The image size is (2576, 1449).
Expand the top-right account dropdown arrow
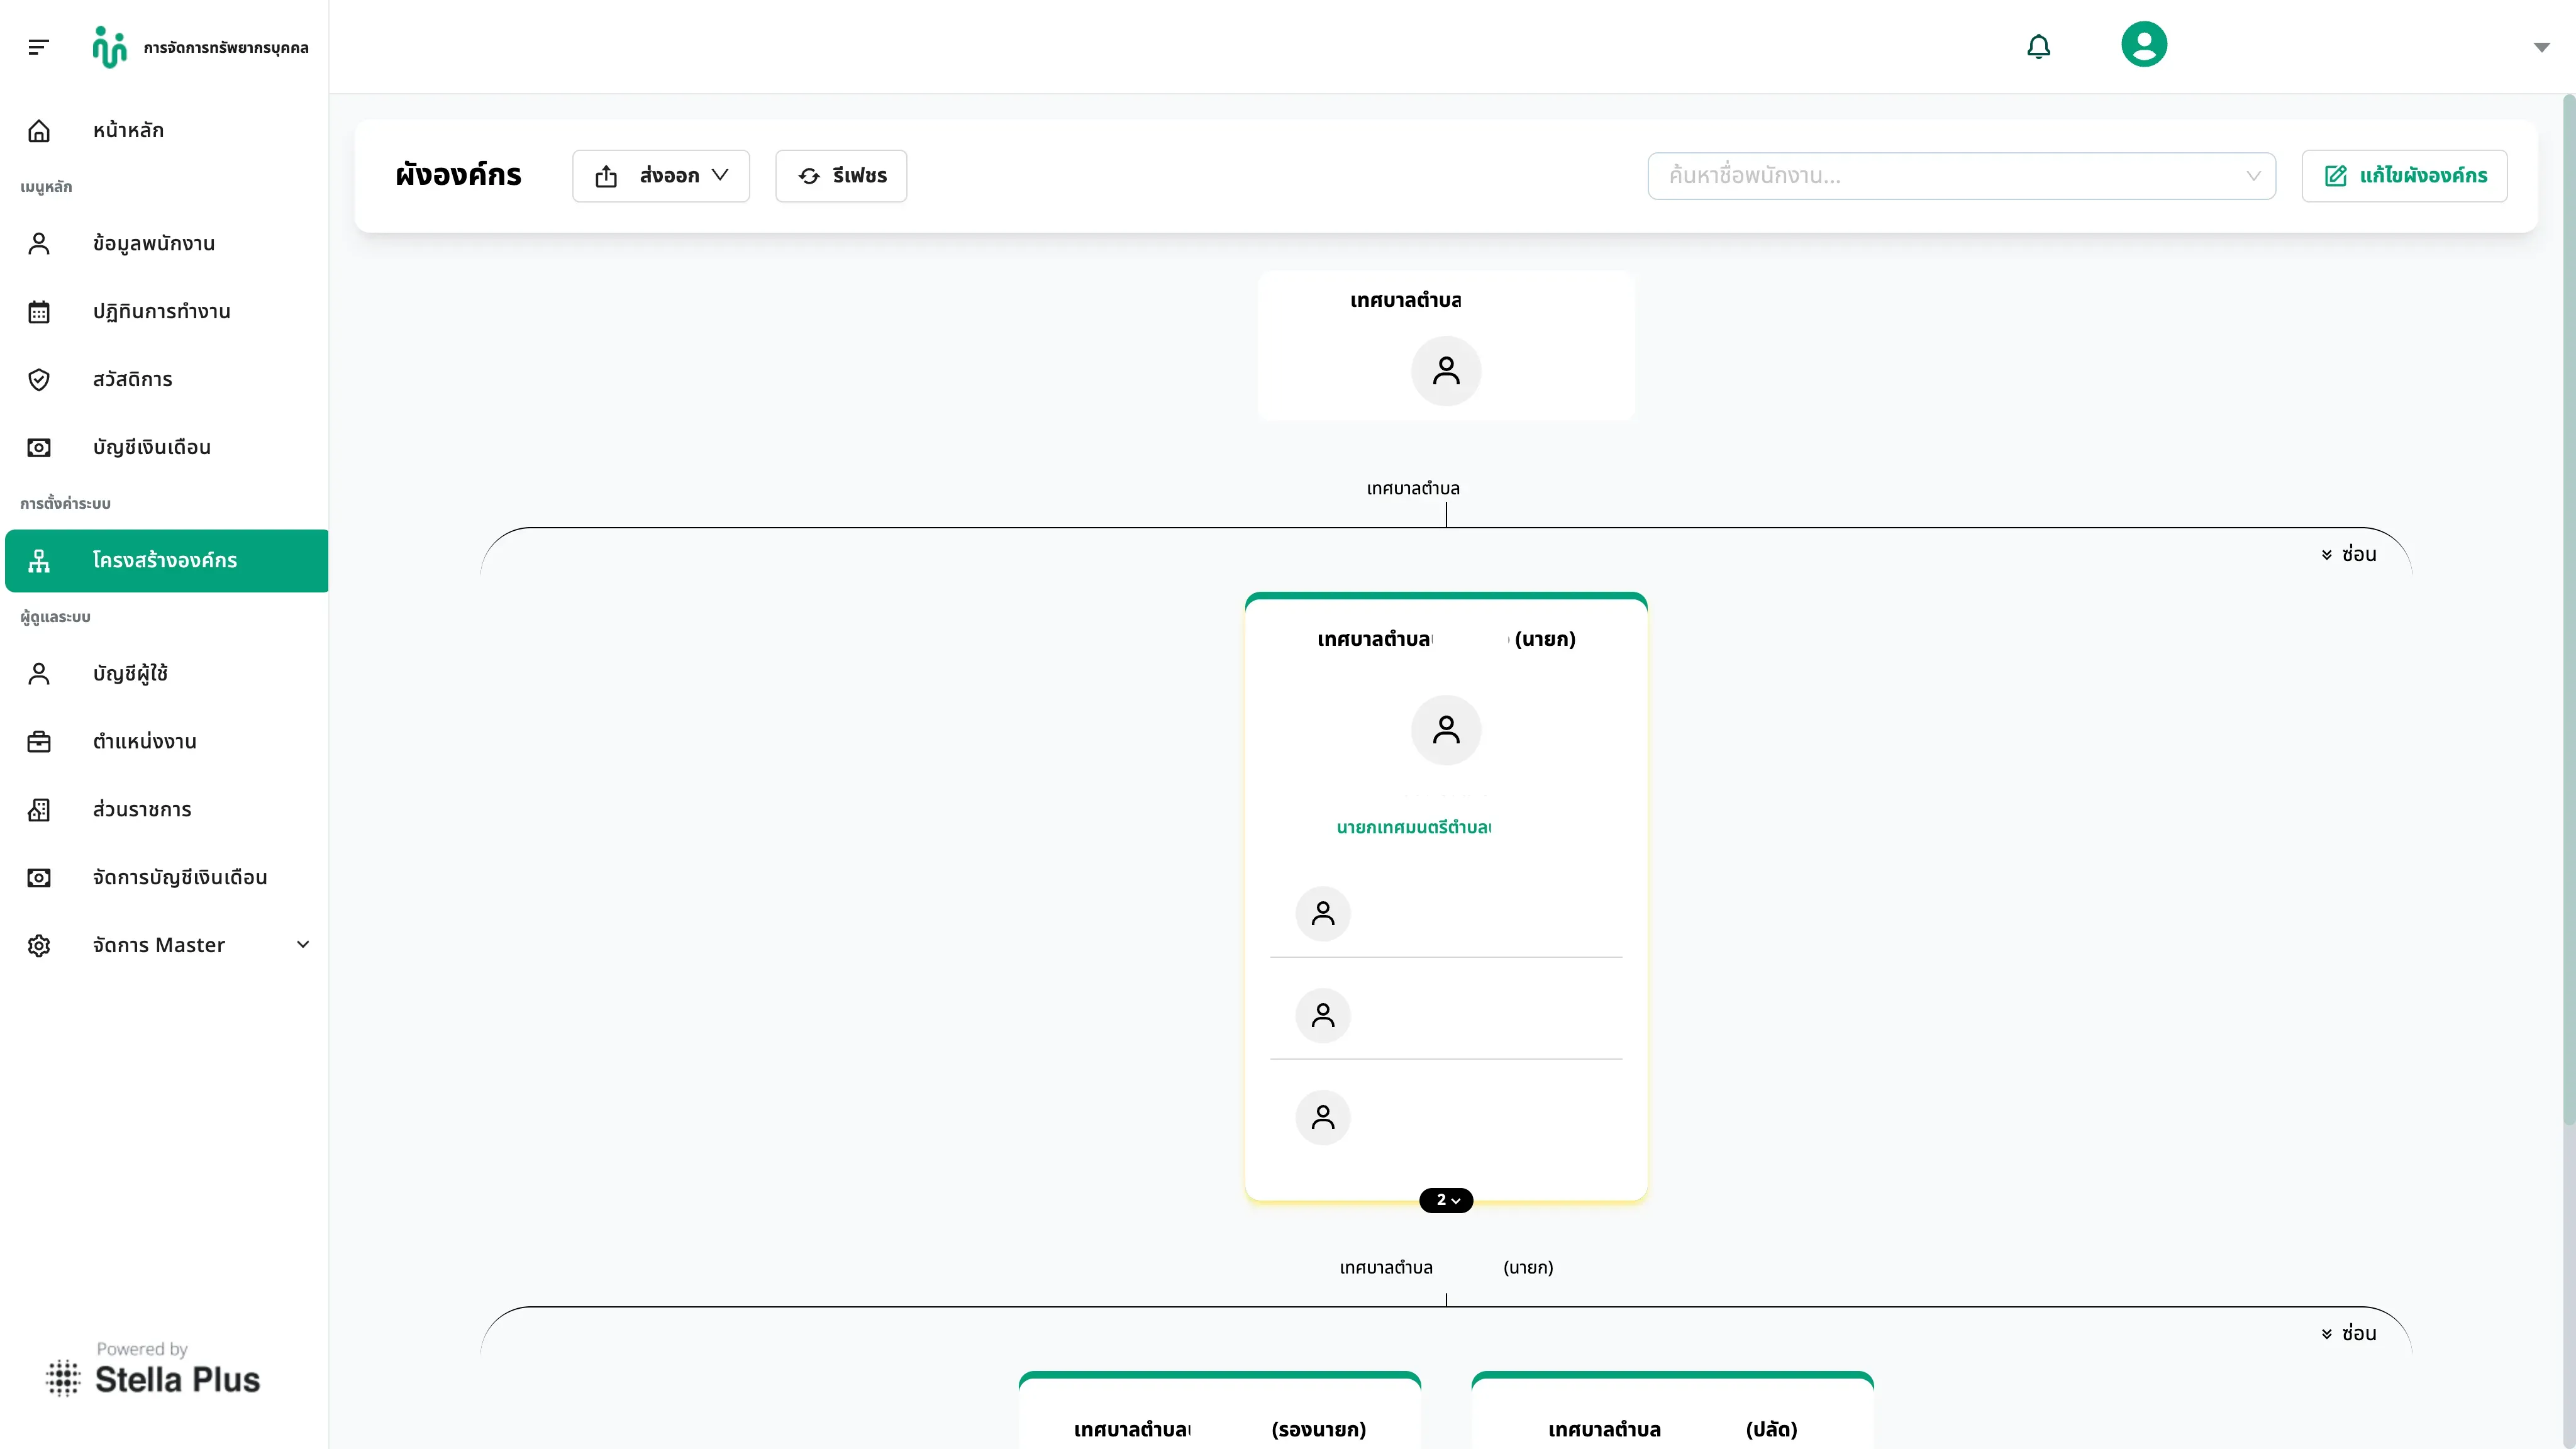click(2541, 47)
